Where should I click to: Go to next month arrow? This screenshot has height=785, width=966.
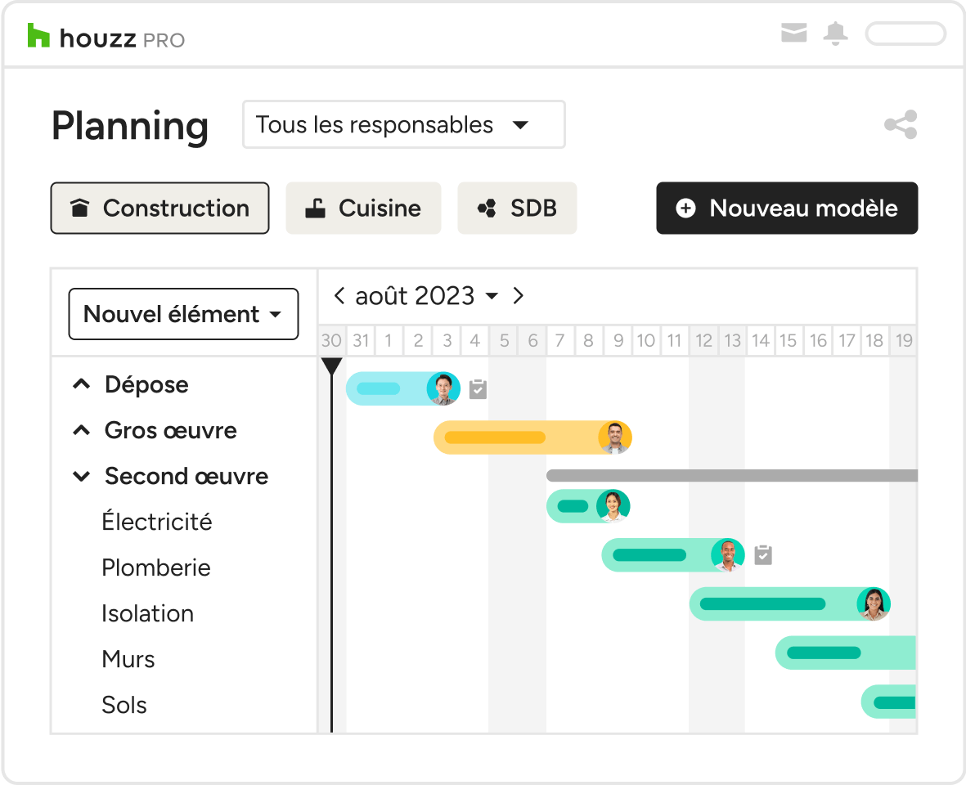point(518,296)
